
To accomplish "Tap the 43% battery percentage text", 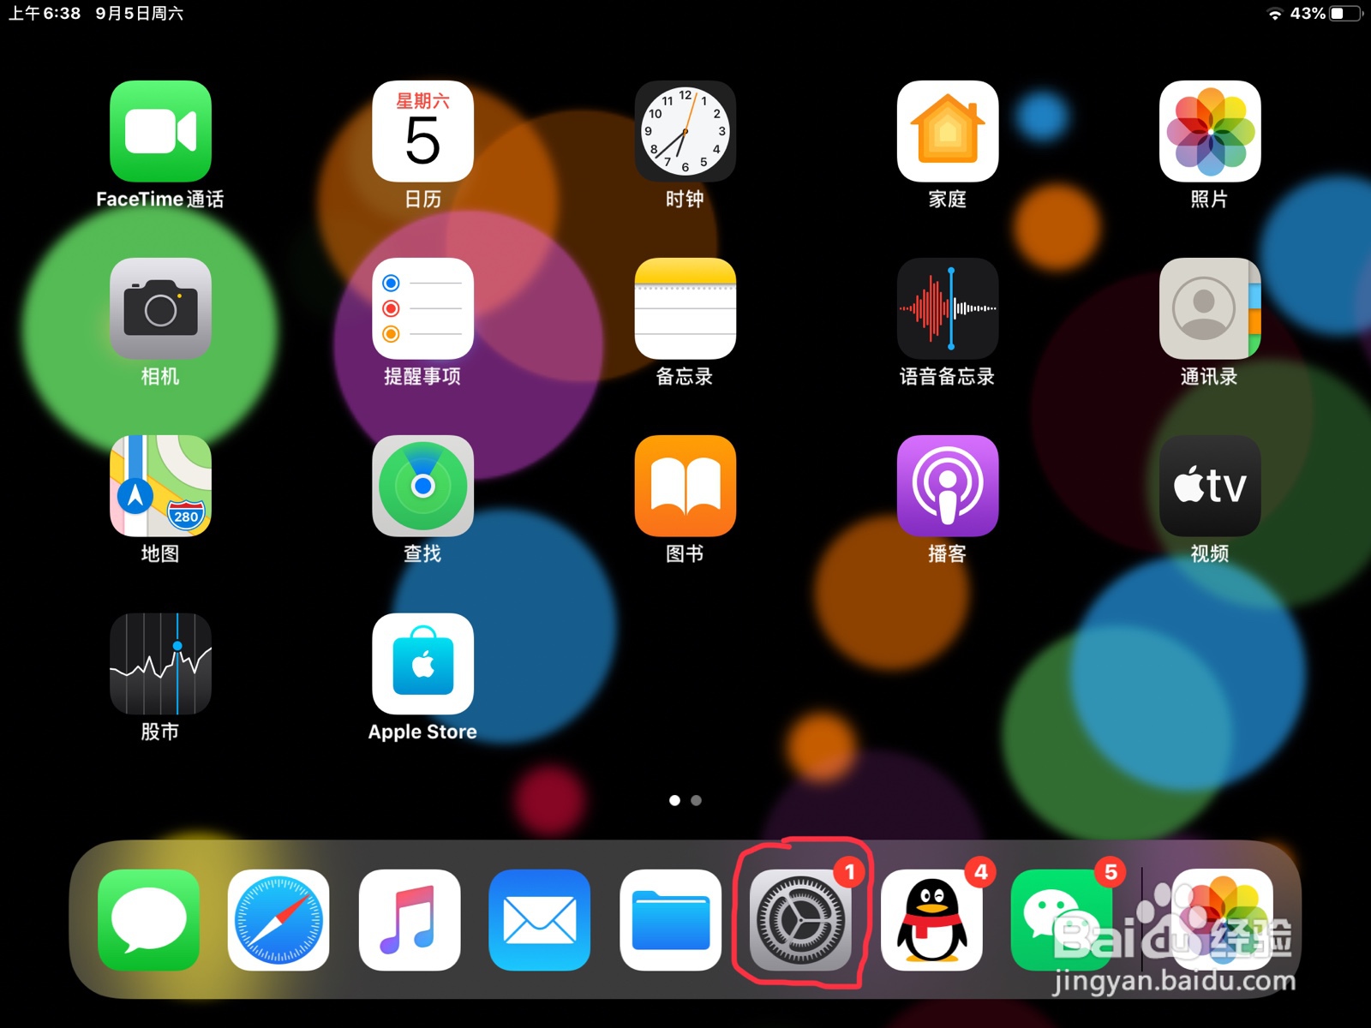I will [x=1308, y=14].
